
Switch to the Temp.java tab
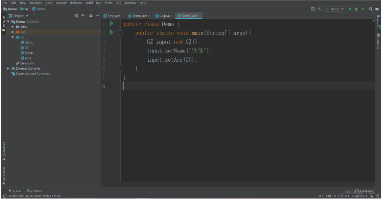(x=139, y=16)
